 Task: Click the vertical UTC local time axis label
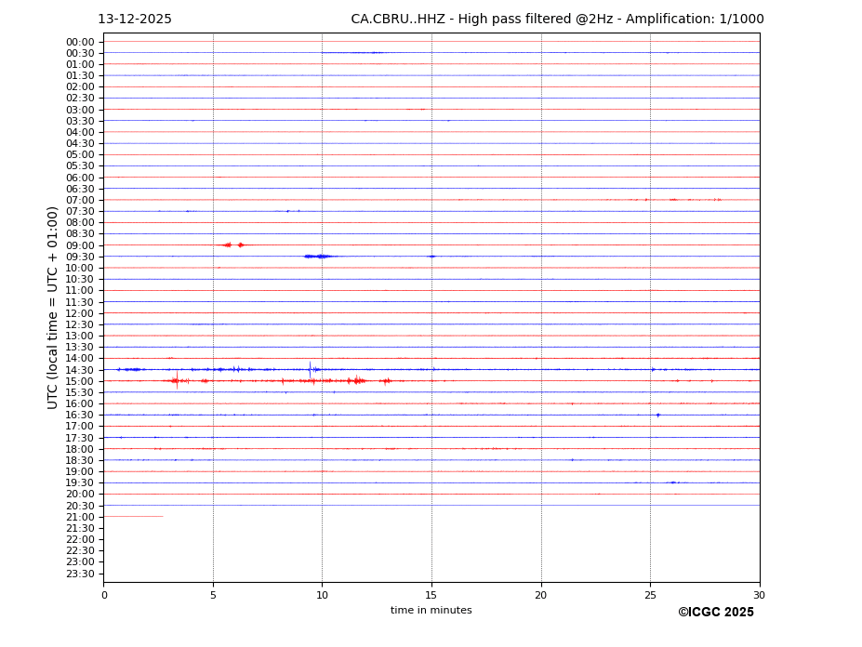coord(53,307)
